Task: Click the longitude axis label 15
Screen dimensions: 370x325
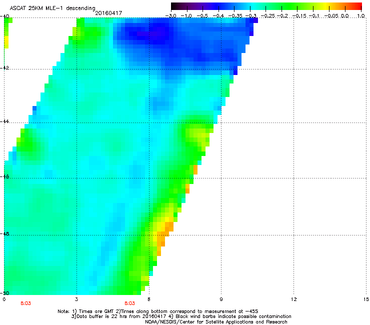Action: (x=366, y=299)
